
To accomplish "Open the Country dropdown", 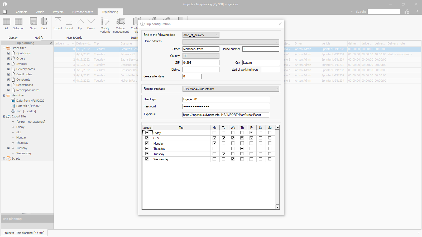I will click(x=217, y=56).
